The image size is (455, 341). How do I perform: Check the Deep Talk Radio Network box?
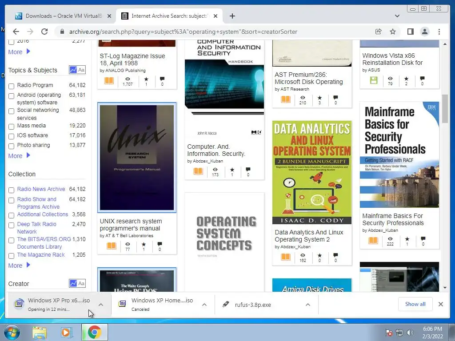(x=11, y=225)
